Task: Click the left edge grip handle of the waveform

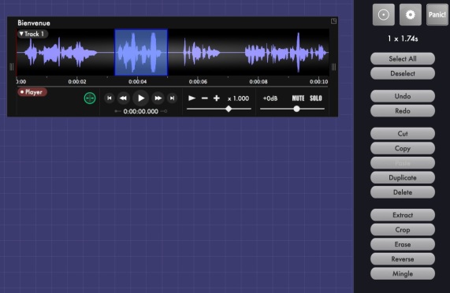Action: [x=12, y=67]
